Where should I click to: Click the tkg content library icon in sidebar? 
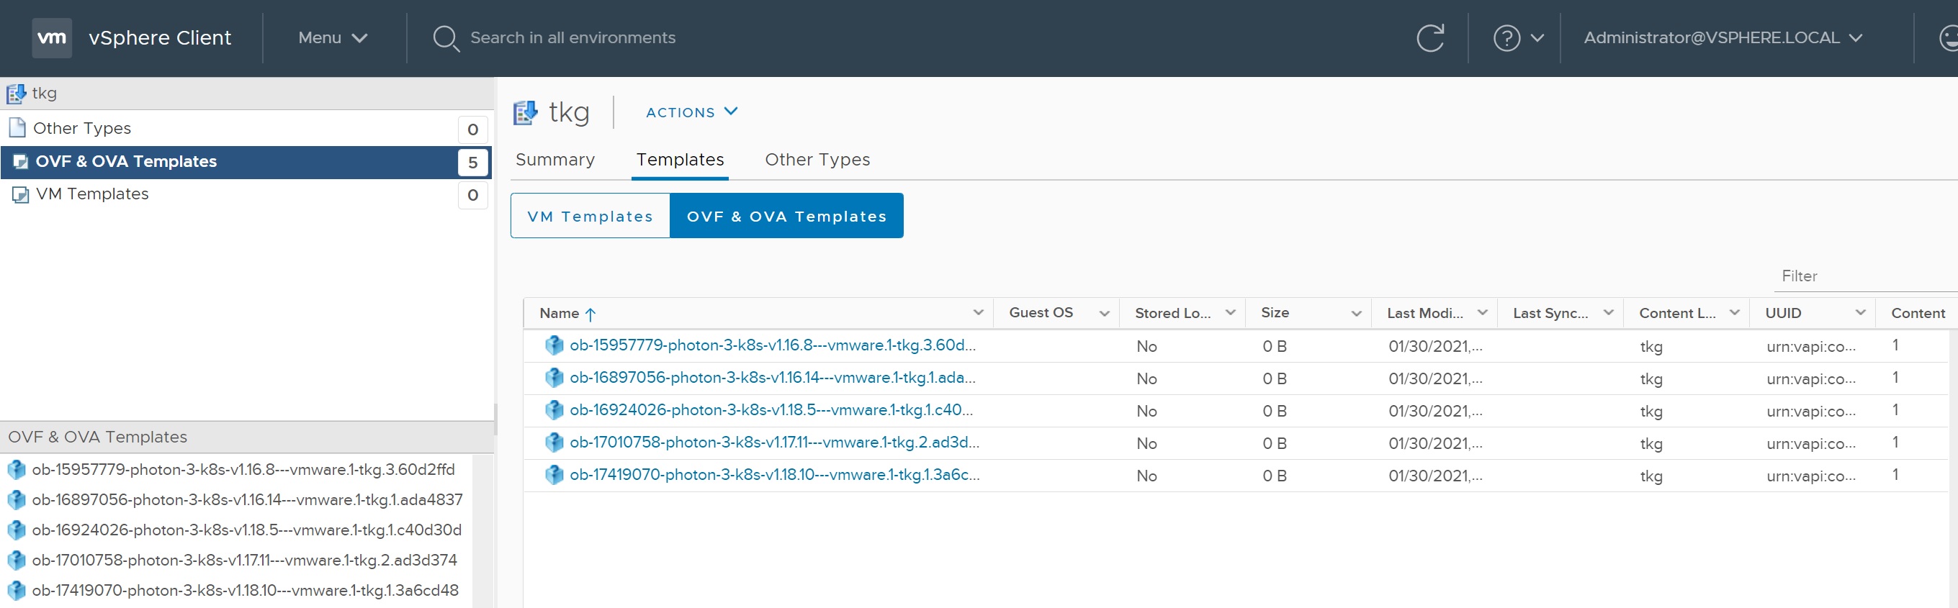point(16,94)
